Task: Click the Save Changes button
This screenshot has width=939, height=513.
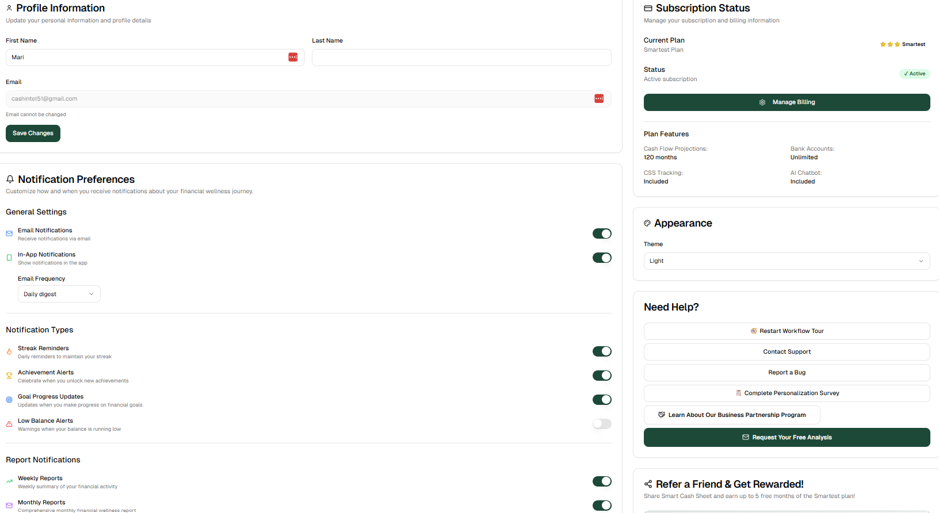Action: [x=33, y=133]
